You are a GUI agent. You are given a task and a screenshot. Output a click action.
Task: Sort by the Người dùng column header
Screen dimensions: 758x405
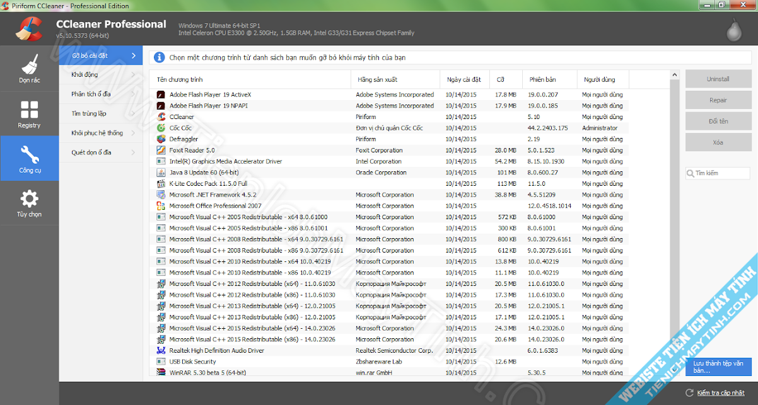[603, 79]
